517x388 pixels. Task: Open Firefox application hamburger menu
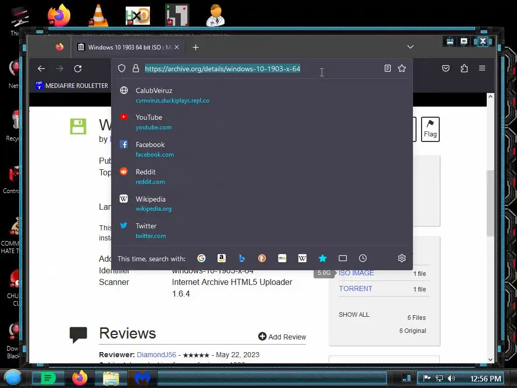pos(482,68)
